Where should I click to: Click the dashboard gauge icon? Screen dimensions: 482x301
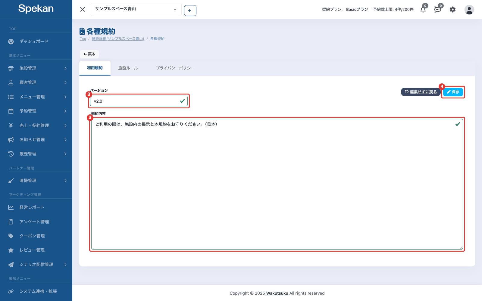(x=11, y=42)
